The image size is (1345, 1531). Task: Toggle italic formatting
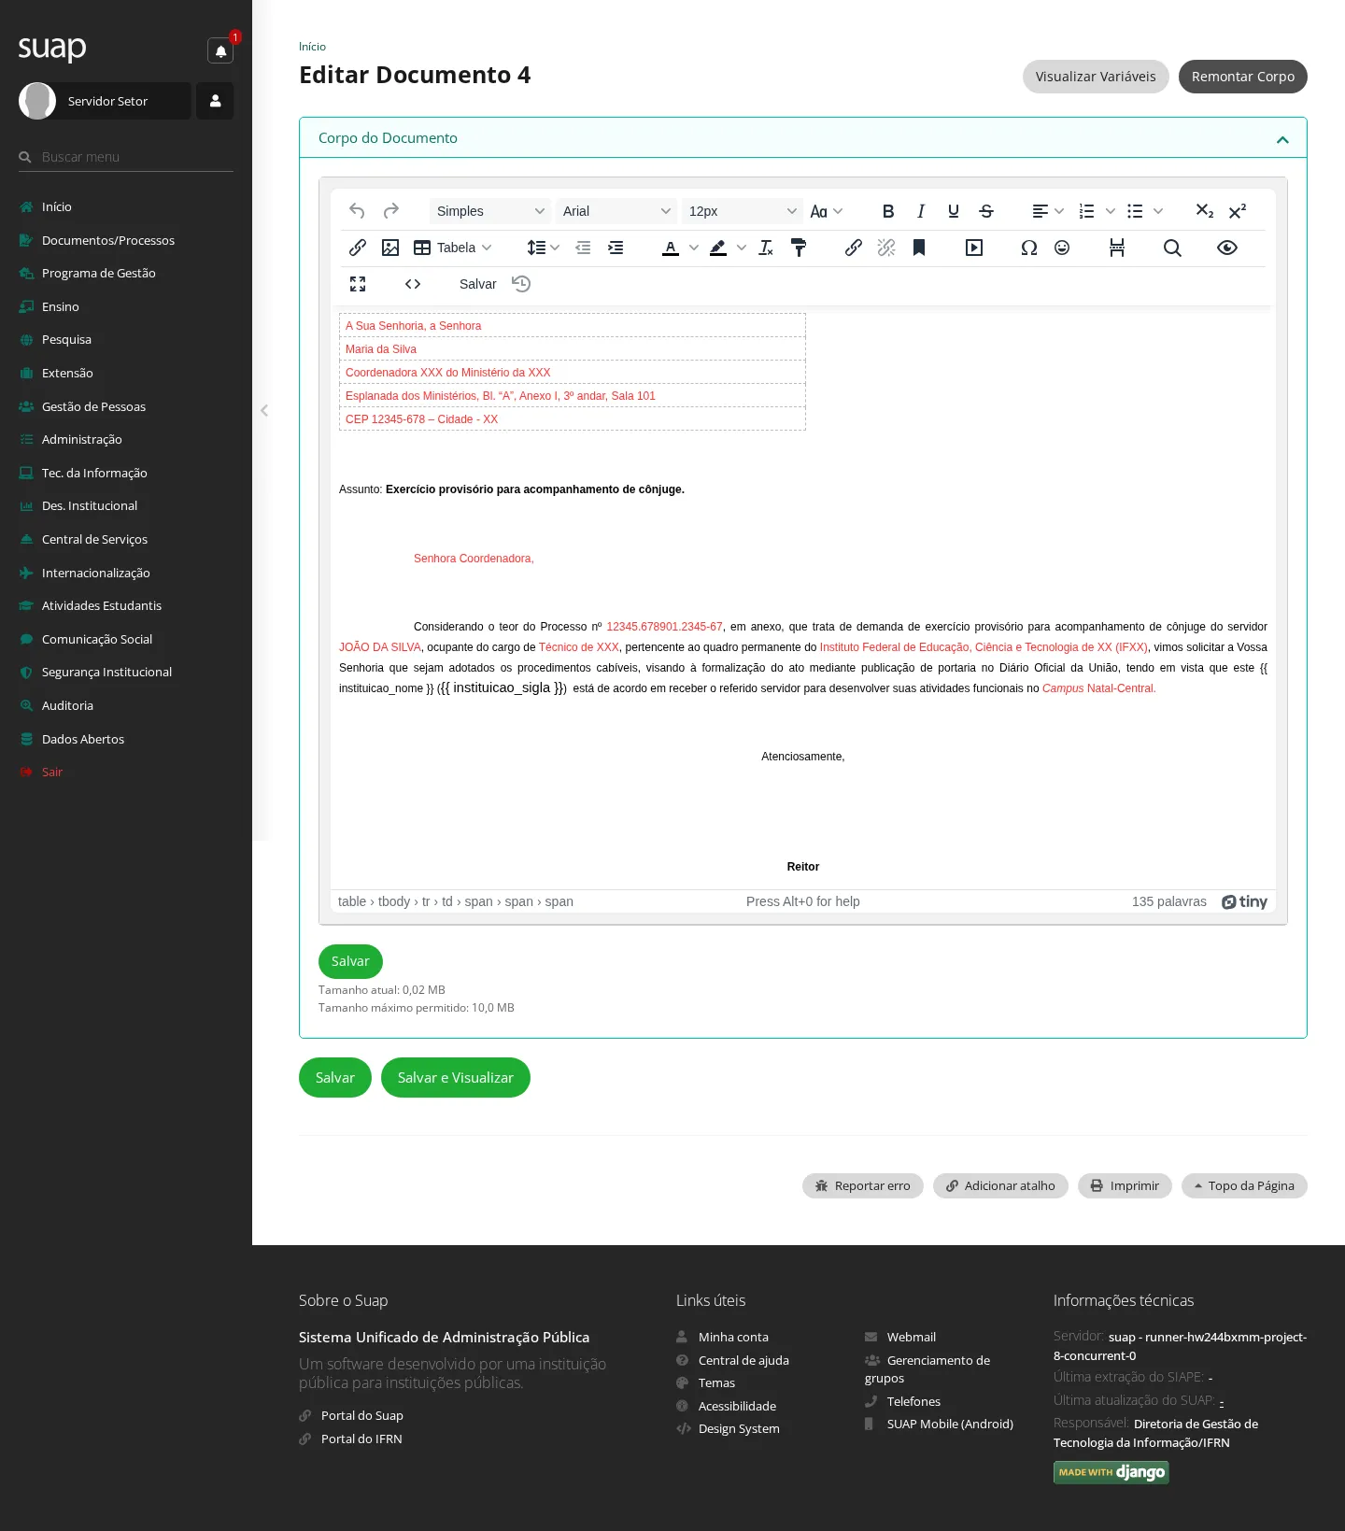pyautogui.click(x=921, y=211)
